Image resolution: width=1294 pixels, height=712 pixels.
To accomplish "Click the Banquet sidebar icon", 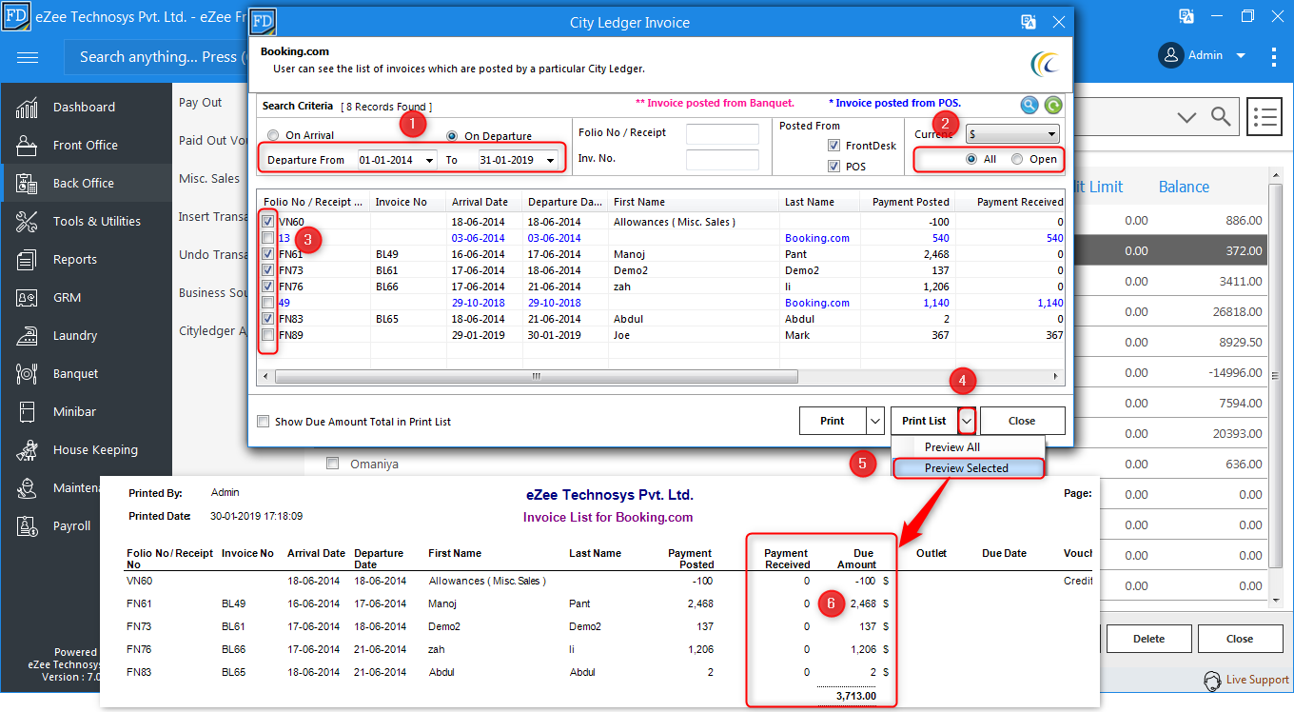I will tap(27, 374).
